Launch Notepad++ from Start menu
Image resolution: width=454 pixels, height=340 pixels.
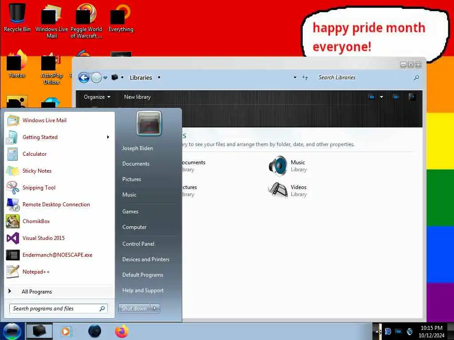(60, 272)
